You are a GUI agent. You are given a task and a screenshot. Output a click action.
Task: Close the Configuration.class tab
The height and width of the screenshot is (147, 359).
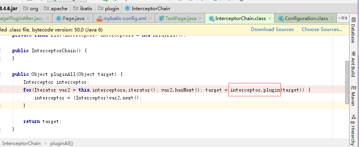click(x=332, y=18)
